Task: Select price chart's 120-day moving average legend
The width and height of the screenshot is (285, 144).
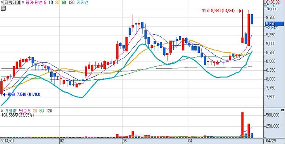Action: click(x=71, y=2)
